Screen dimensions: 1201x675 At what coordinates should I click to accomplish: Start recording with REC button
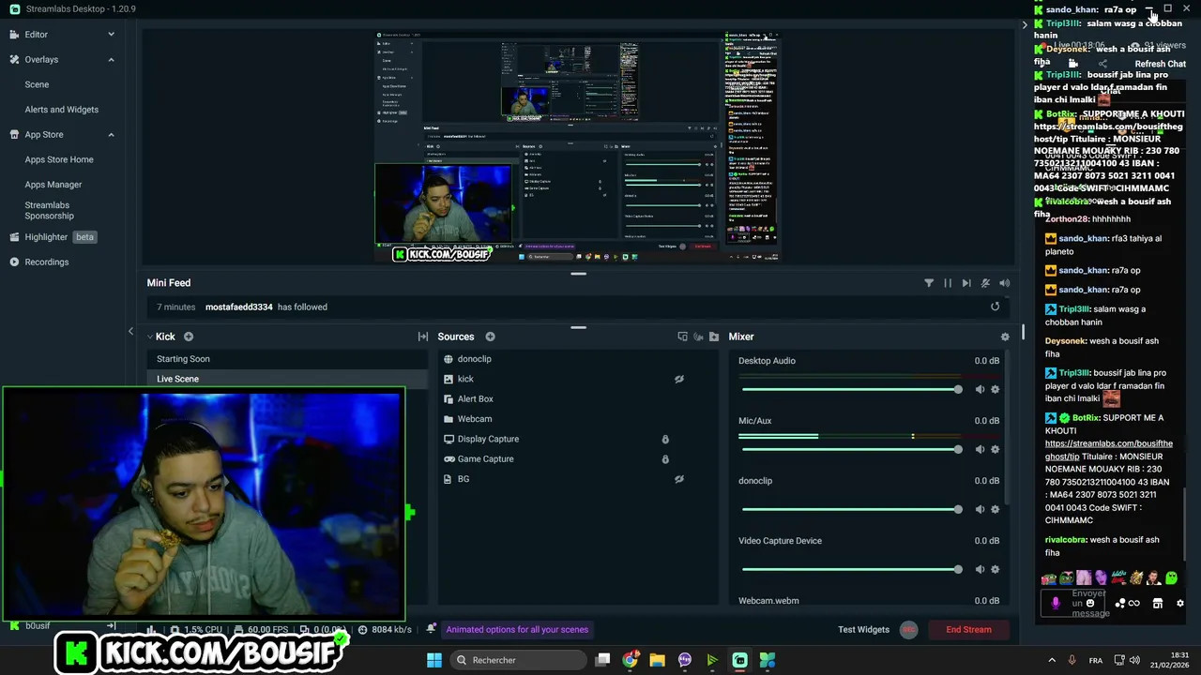[x=908, y=630]
